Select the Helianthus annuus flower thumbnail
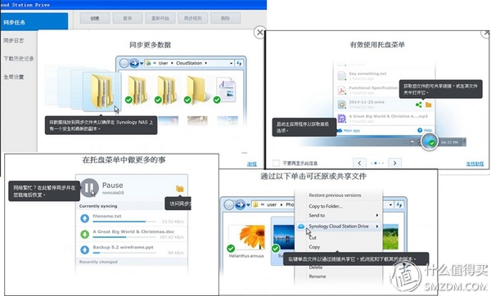The height and width of the screenshot is (296, 491). click(247, 238)
